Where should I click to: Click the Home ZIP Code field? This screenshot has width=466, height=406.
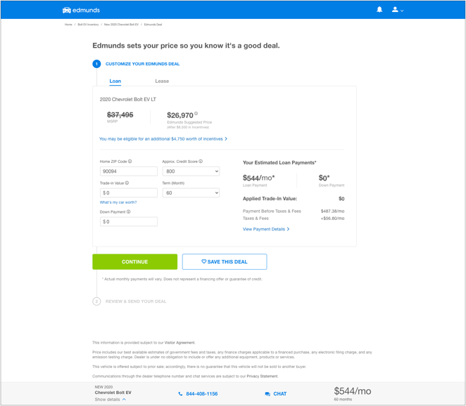click(129, 171)
